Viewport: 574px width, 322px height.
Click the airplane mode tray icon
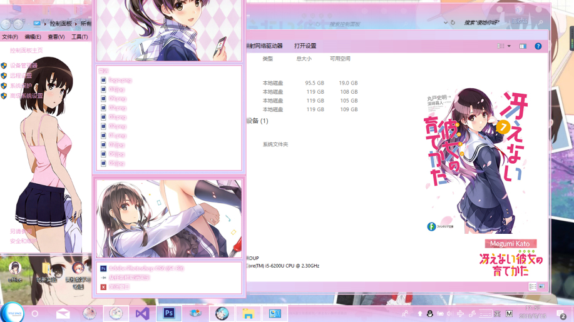pos(461,314)
